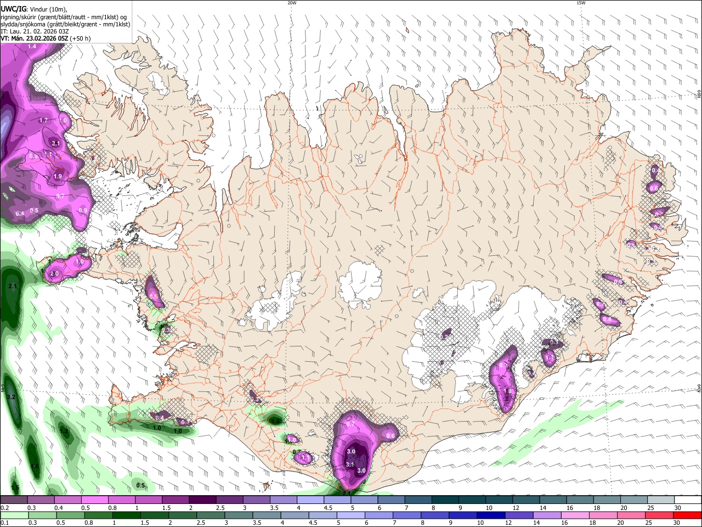
Task: Pick the dark teal 9 mm swatch, top legend
Action: pos(472,500)
